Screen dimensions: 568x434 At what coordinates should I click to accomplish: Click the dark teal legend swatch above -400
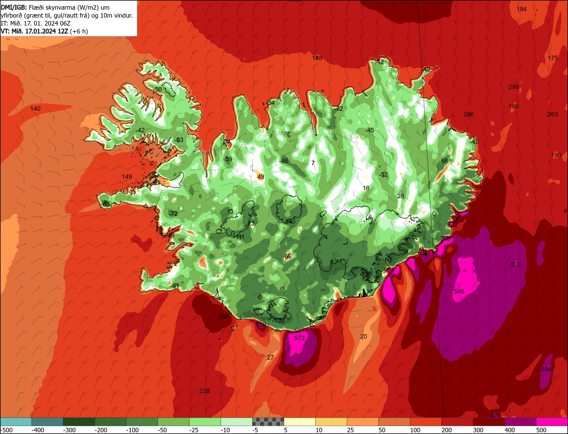click(47, 422)
